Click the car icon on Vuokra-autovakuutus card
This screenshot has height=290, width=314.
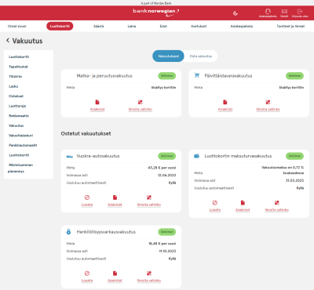point(70,156)
